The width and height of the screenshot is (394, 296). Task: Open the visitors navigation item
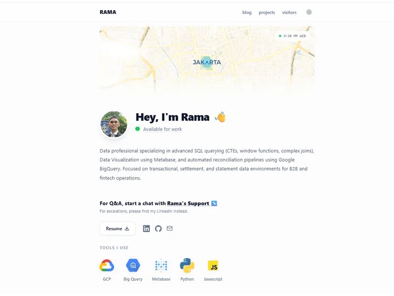pyautogui.click(x=290, y=12)
